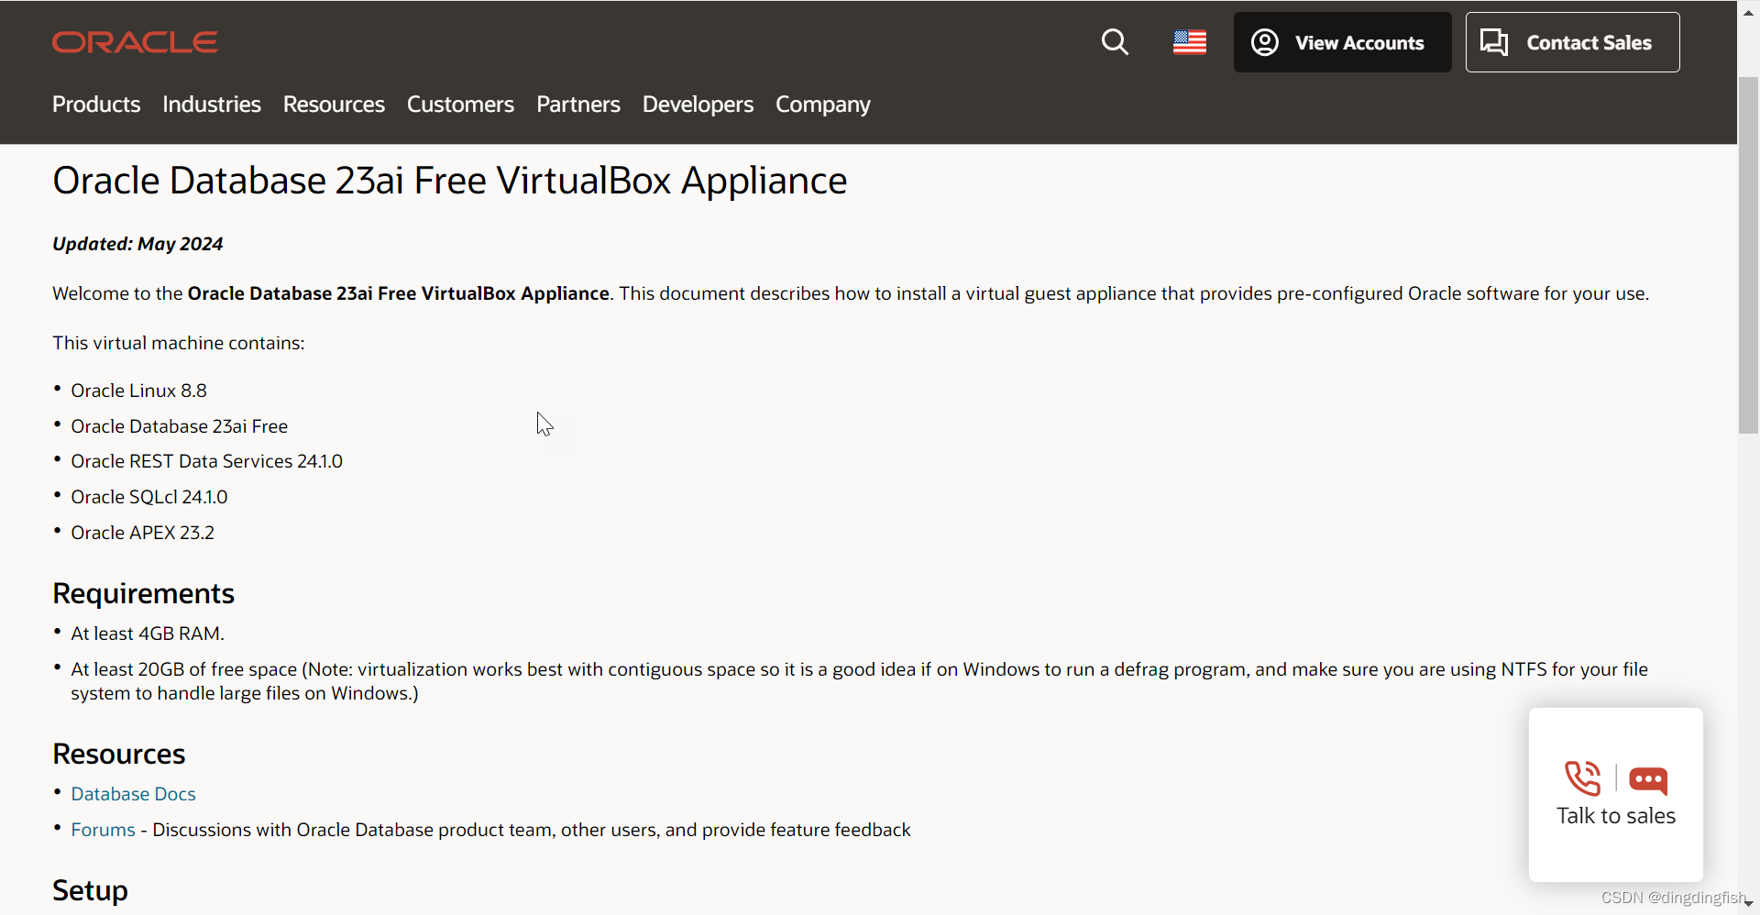Click the Requirements heading
This screenshot has height=915, width=1760.
(x=143, y=594)
